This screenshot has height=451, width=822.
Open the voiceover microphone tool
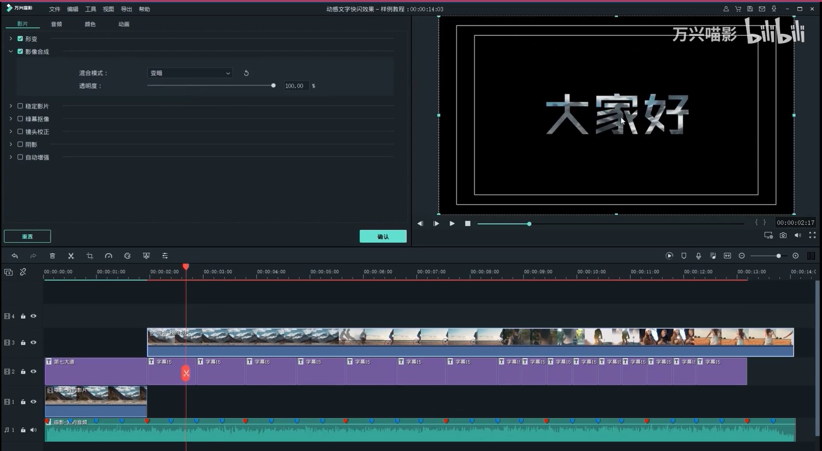click(698, 256)
